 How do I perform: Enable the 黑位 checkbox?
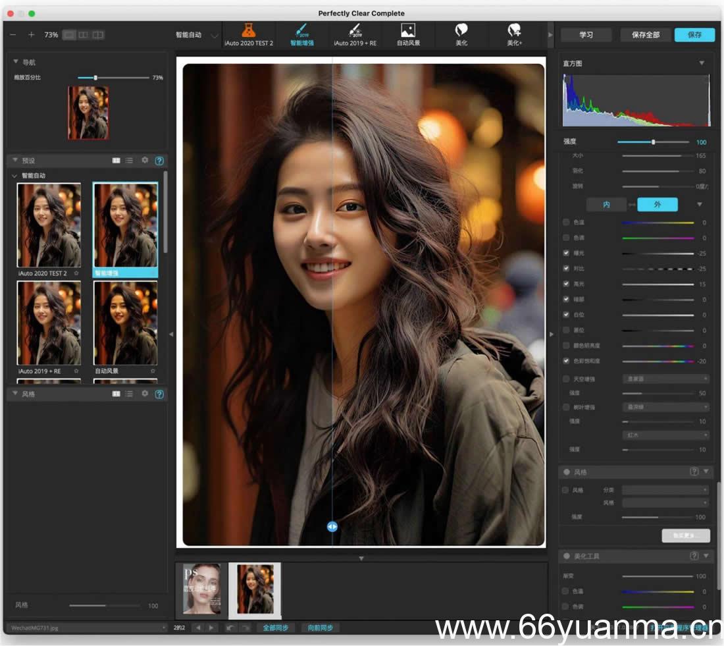tap(566, 330)
